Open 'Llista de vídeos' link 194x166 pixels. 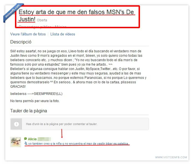(x=63, y=34)
